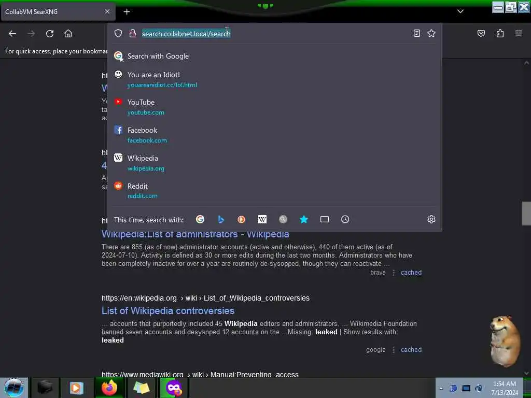Open the Facebook suggestion
The width and height of the screenshot is (531, 398).
(x=275, y=135)
